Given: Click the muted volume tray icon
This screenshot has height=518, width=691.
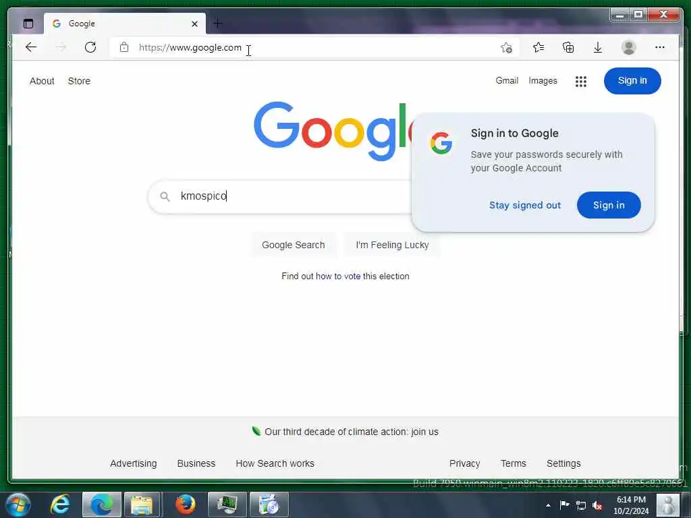Looking at the screenshot, I should 598,505.
